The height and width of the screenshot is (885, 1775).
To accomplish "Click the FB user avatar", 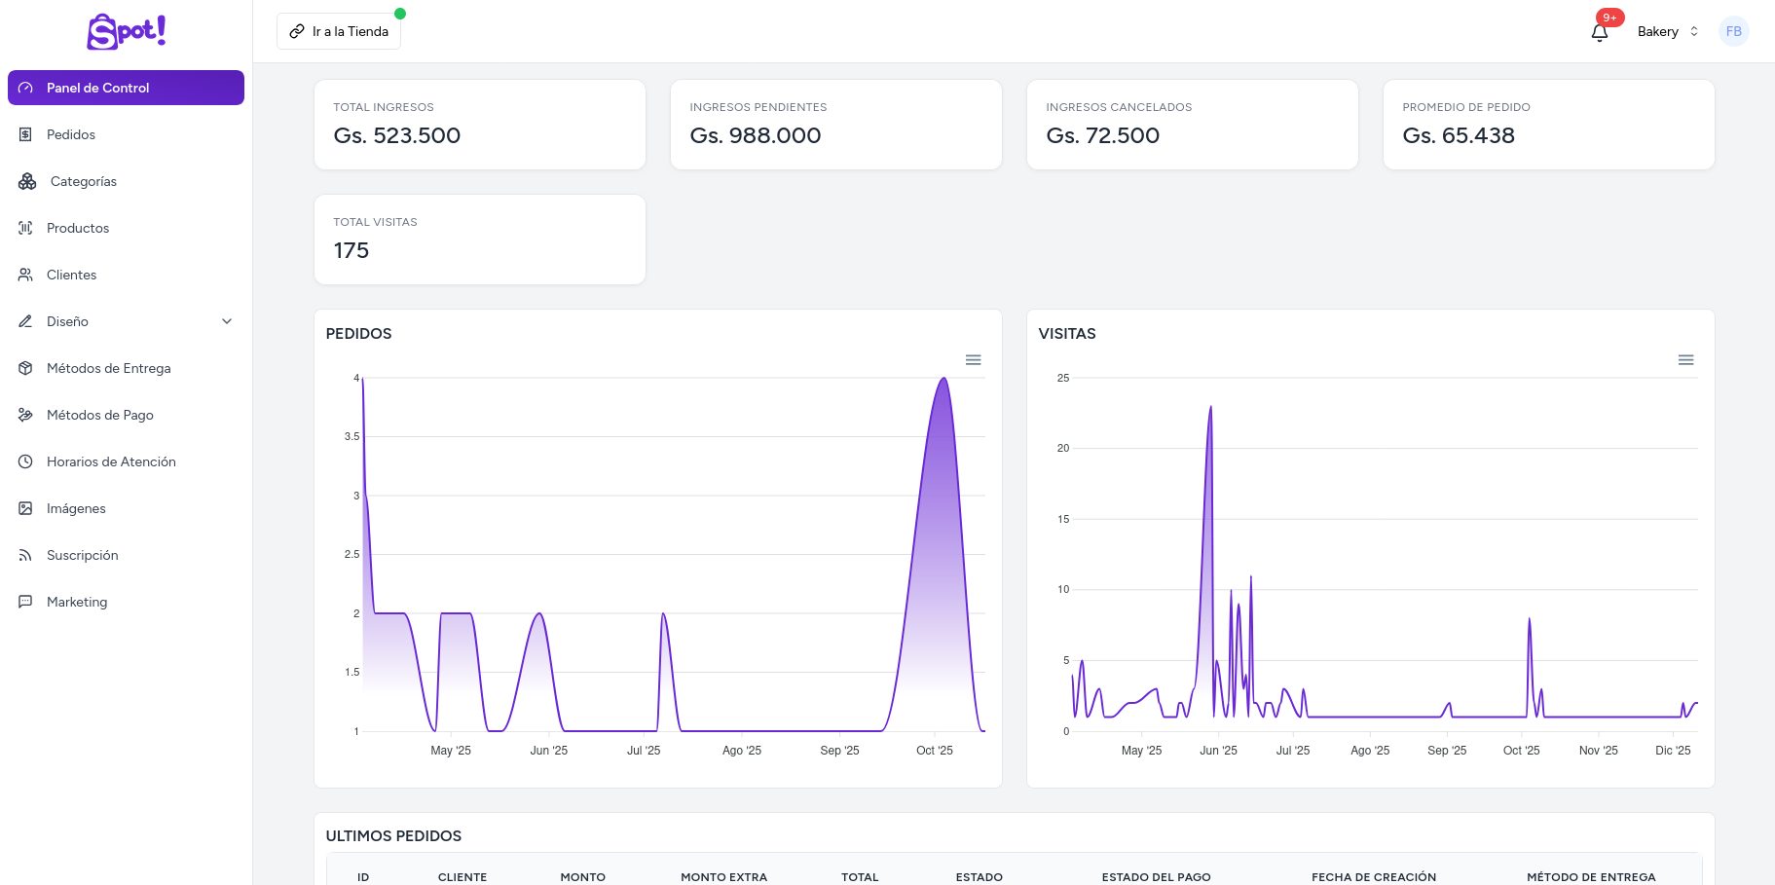I will click(x=1733, y=32).
